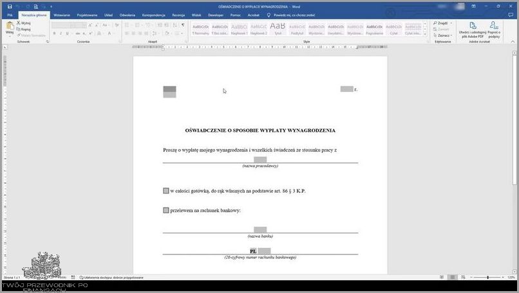The height and width of the screenshot is (293, 519).
Task: Click the strikethrough abc button
Action: coord(77,33)
